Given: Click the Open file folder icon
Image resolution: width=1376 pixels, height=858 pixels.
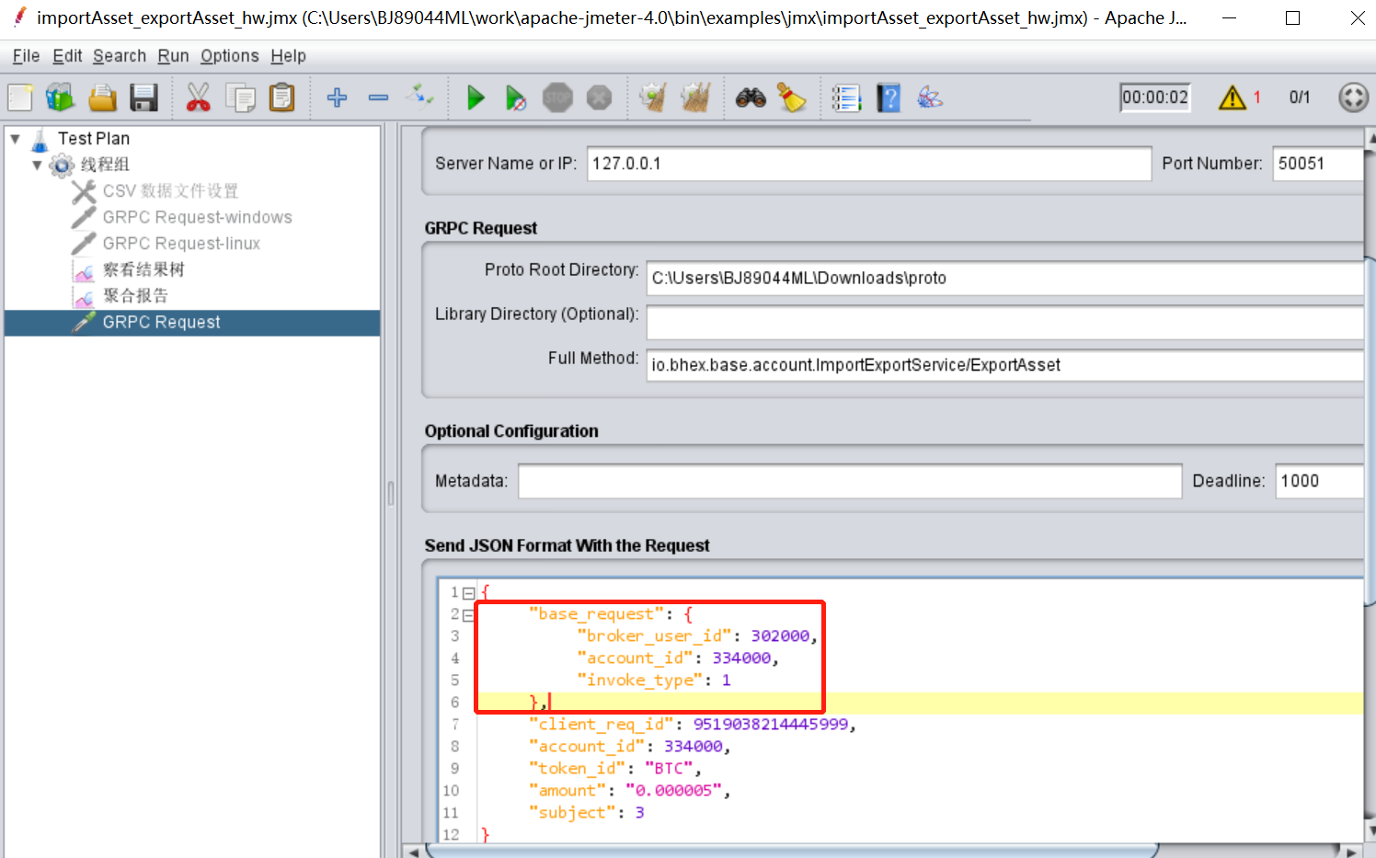Looking at the screenshot, I should (102, 97).
